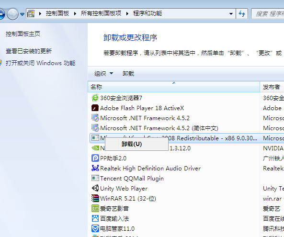Image resolution: width=284 pixels, height=237 pixels.
Task: Click the PP助手2.0 icon
Action: click(x=95, y=158)
